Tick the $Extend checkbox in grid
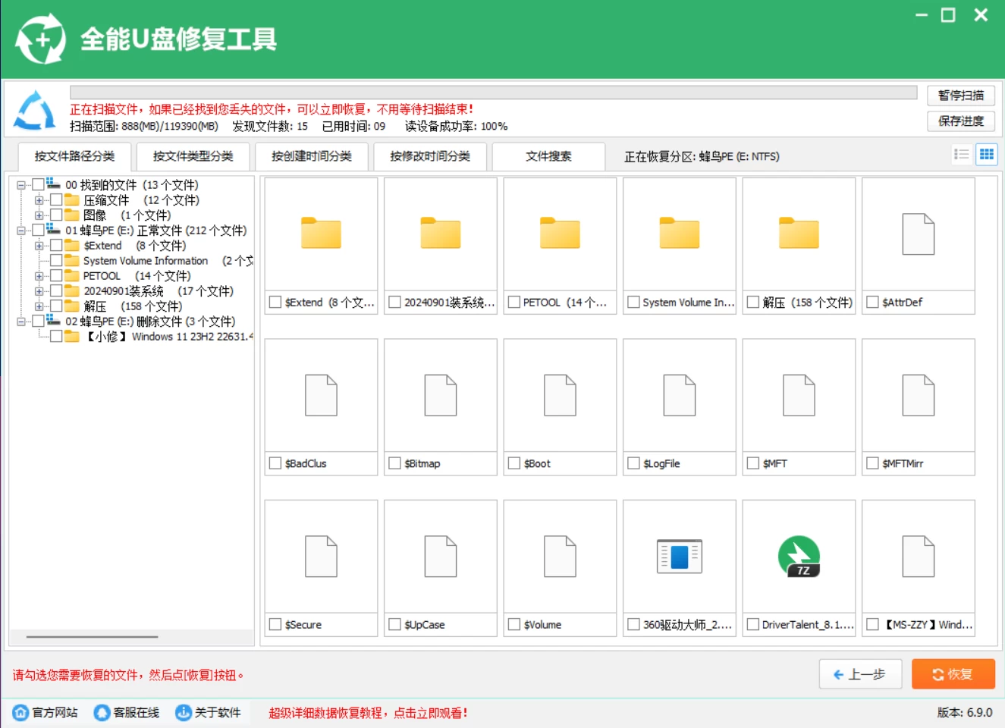The width and height of the screenshot is (1005, 728). pos(275,302)
